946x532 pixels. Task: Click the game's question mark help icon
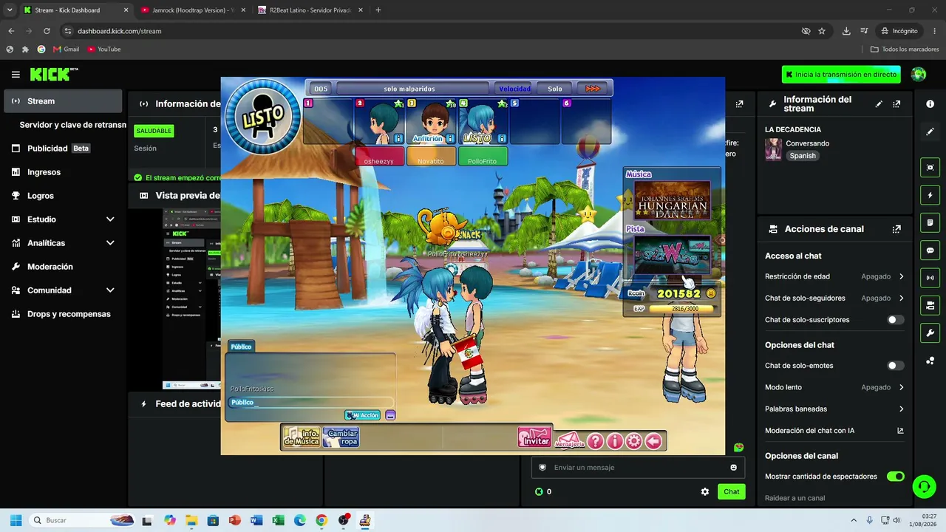pyautogui.click(x=596, y=441)
